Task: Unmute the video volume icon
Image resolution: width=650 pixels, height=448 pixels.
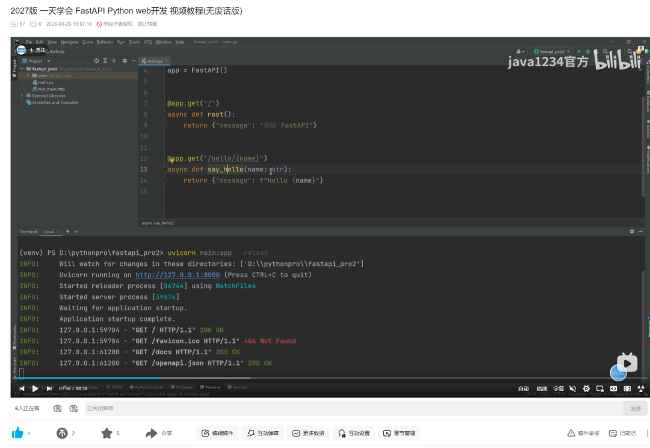Action: tap(572, 388)
